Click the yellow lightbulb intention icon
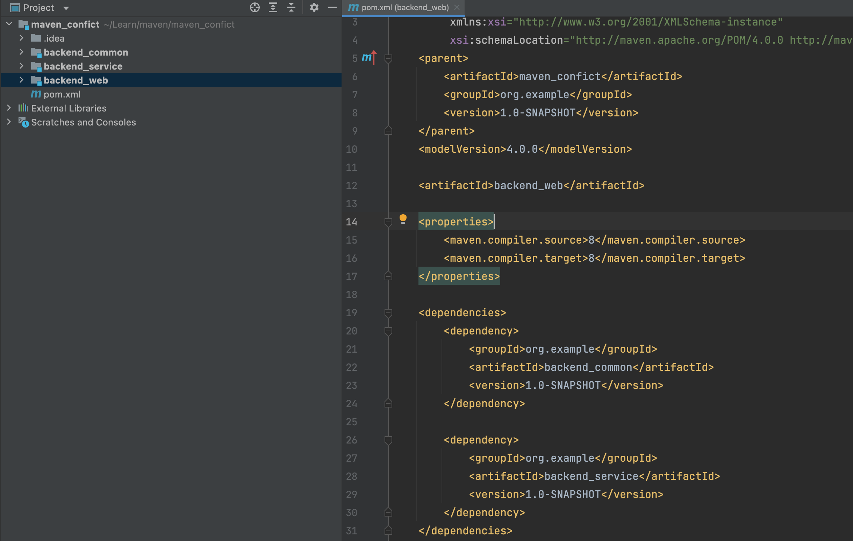Viewport: 853px width, 541px height. (x=403, y=219)
